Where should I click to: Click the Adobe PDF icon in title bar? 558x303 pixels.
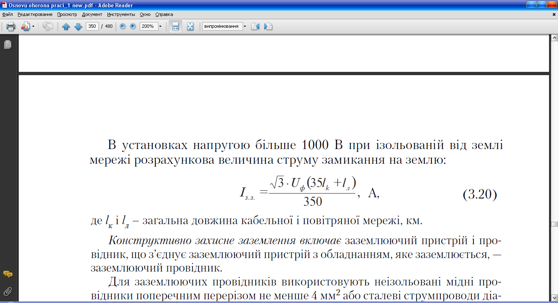4,5
